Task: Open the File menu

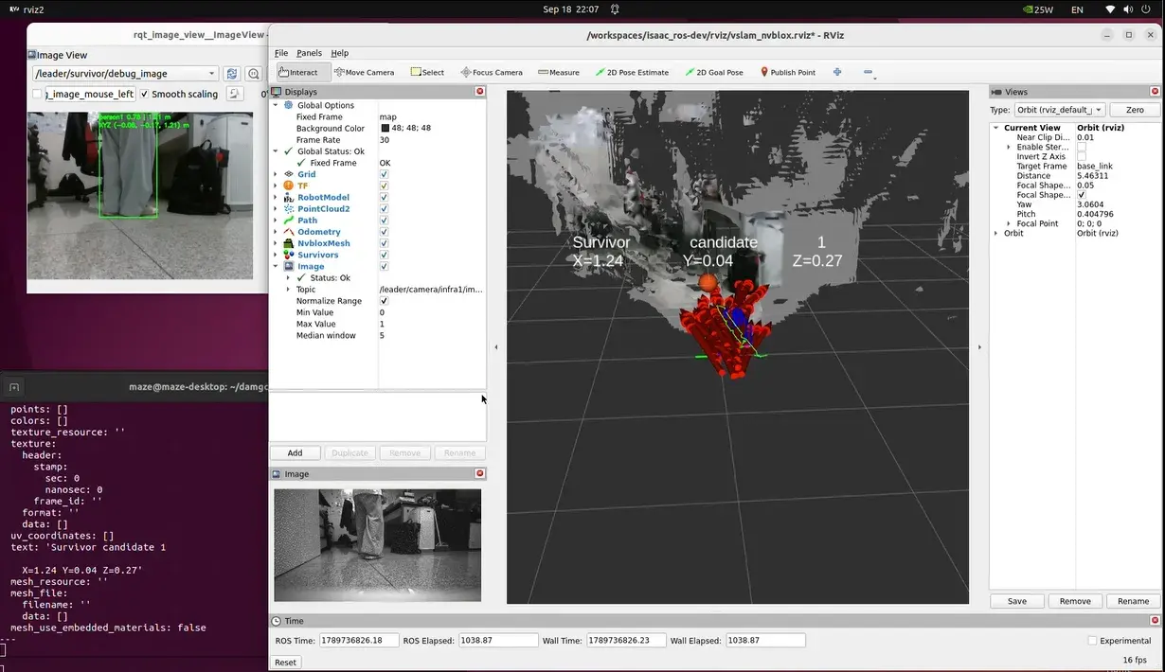Action: pos(281,53)
